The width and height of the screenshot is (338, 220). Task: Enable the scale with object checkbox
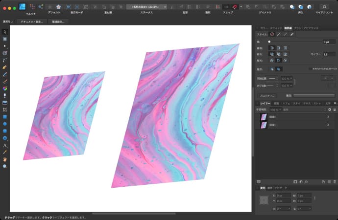point(310,69)
